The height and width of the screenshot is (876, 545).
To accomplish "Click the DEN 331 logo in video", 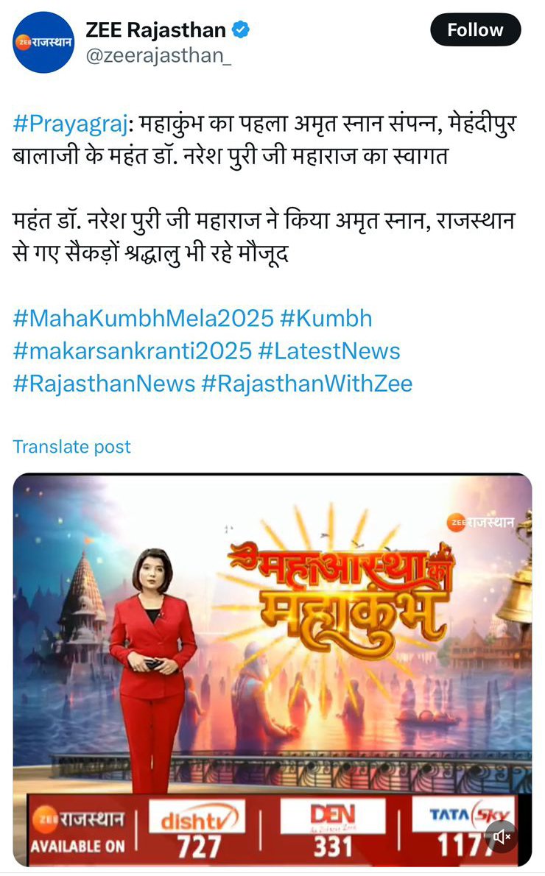I will click(x=333, y=828).
